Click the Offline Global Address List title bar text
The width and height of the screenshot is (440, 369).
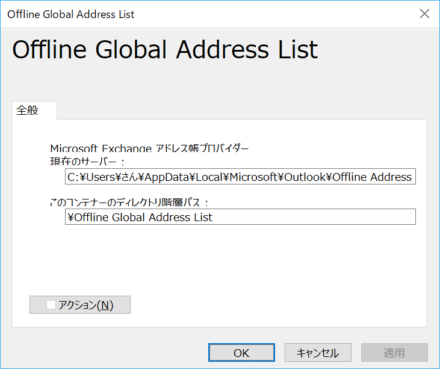70,14
